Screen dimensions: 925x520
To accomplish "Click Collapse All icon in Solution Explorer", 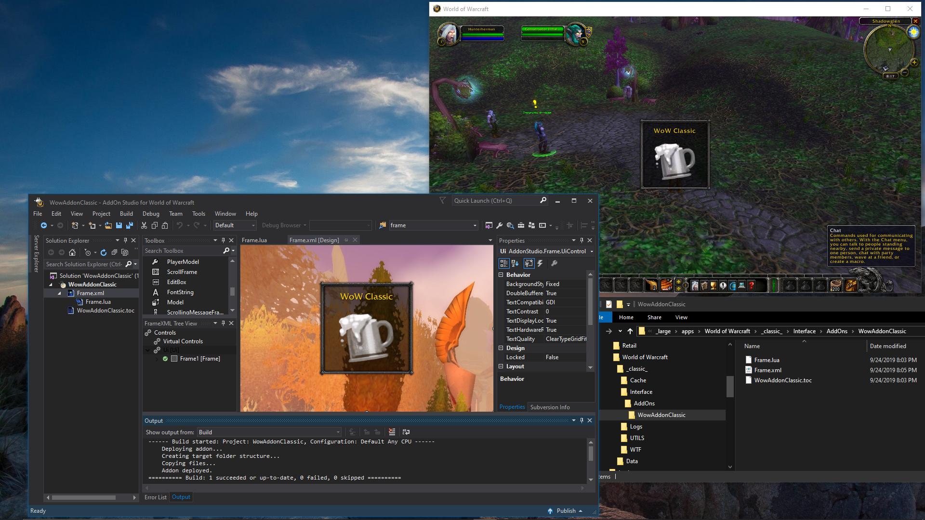I will [114, 252].
